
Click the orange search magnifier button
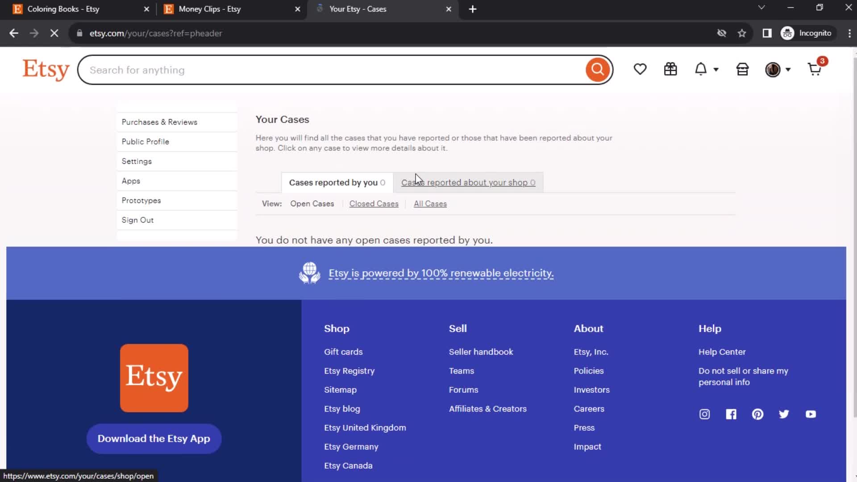[x=597, y=70]
